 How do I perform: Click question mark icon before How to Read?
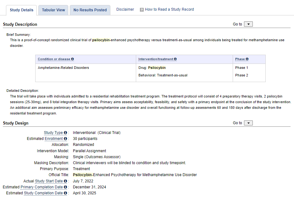[142, 10]
